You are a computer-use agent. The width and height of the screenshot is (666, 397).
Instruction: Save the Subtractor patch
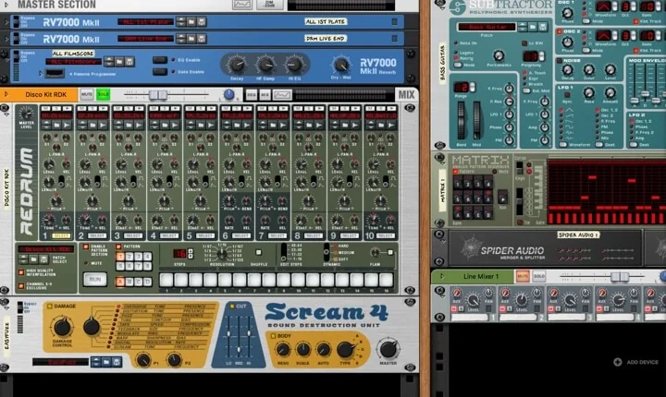(542, 27)
